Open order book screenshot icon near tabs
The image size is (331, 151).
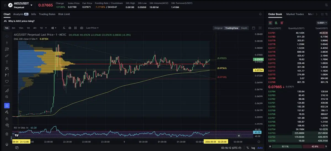click(322, 14)
